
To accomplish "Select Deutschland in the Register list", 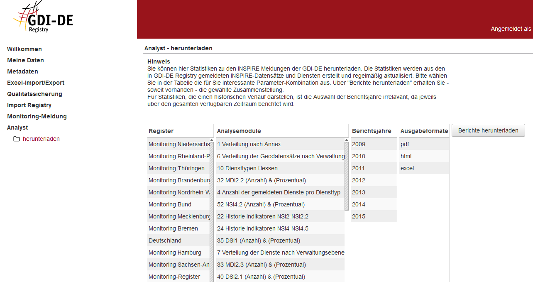I will click(x=178, y=240).
